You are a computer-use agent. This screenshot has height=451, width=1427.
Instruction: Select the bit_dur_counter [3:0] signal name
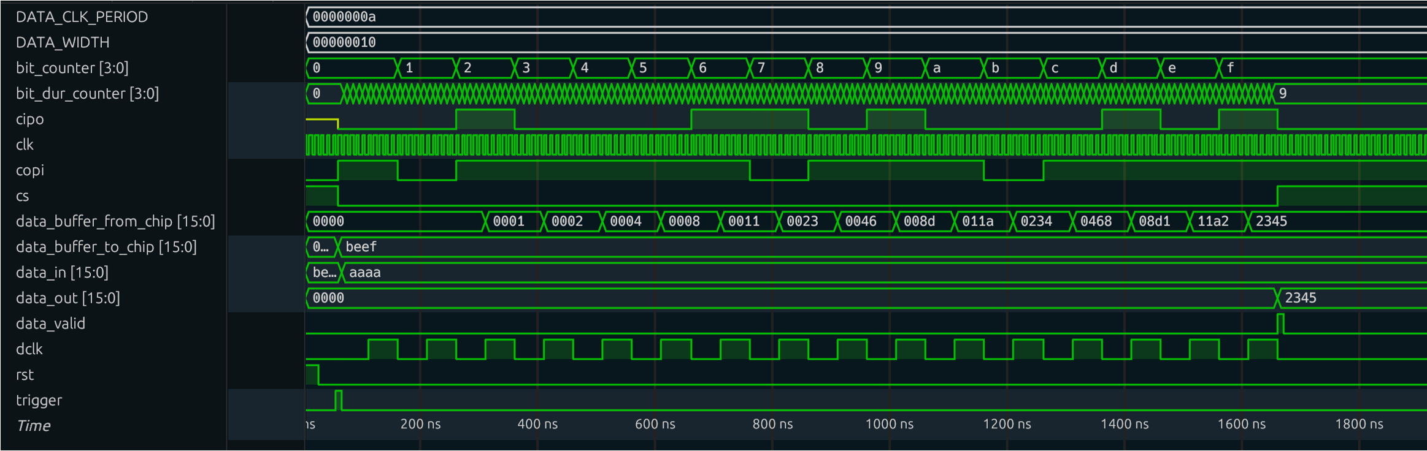[87, 93]
